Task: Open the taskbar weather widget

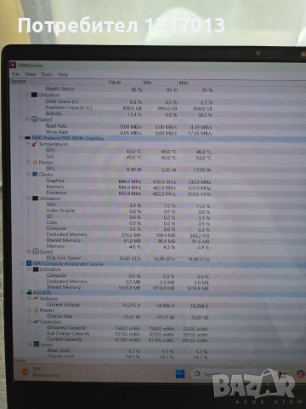Action: tap(41, 372)
